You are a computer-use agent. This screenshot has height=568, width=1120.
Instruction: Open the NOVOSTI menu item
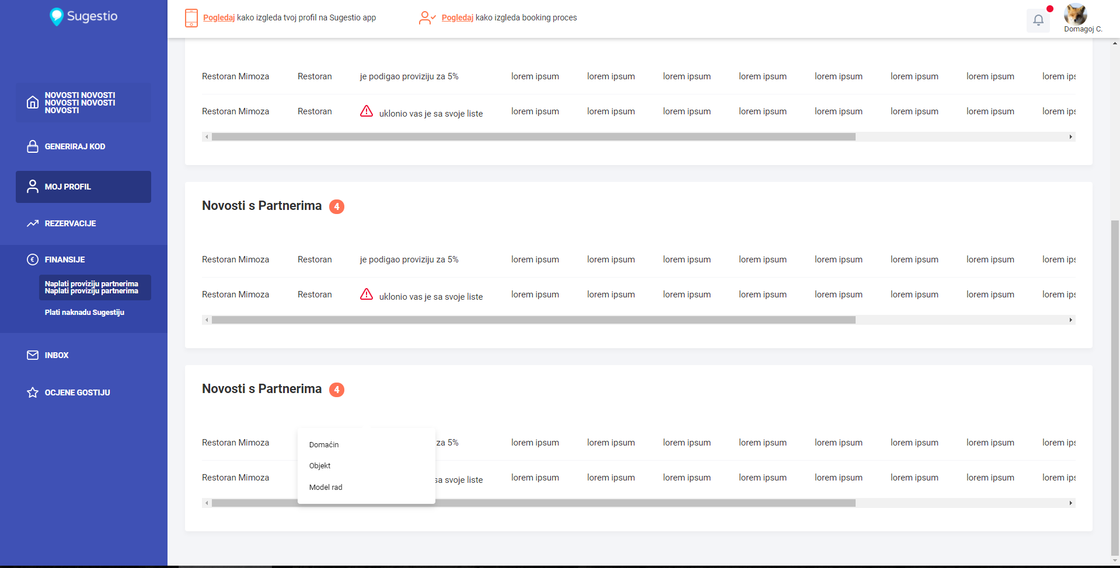point(83,103)
